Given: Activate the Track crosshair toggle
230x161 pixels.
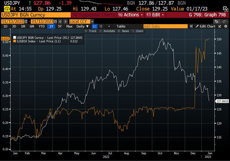Looking at the screenshot, I should click(91, 31).
